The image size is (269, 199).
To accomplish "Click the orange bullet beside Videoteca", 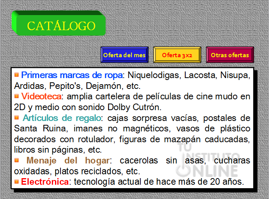I will click(16, 96).
